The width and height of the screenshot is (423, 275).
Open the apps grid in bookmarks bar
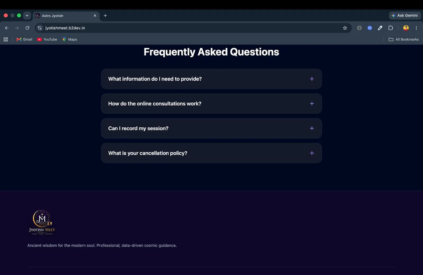click(6, 39)
